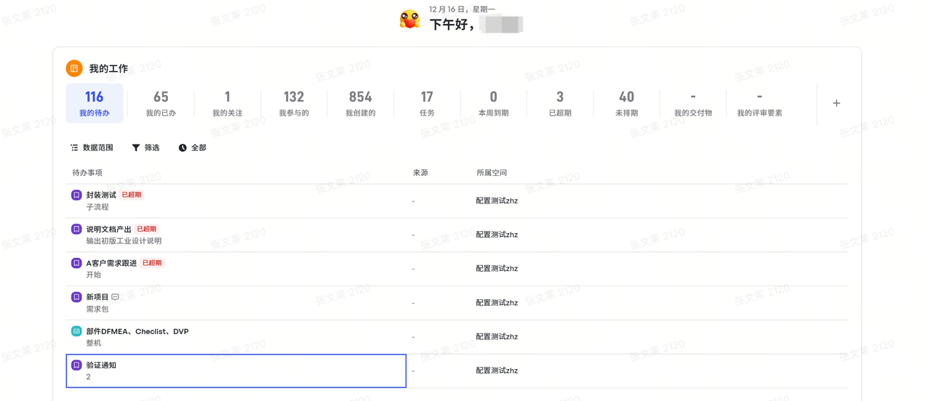Click 配置测试zhz space in the 验证通知 row
The height and width of the screenshot is (401, 931).
tap(497, 370)
